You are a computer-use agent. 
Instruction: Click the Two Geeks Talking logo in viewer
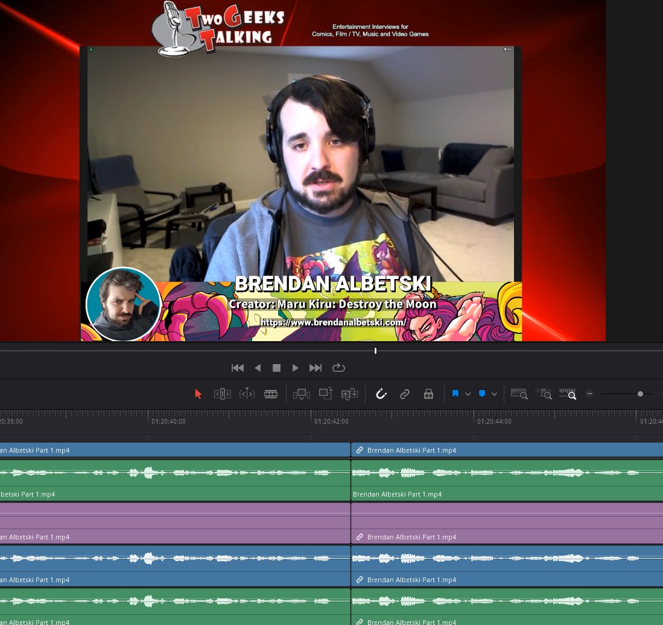(218, 29)
